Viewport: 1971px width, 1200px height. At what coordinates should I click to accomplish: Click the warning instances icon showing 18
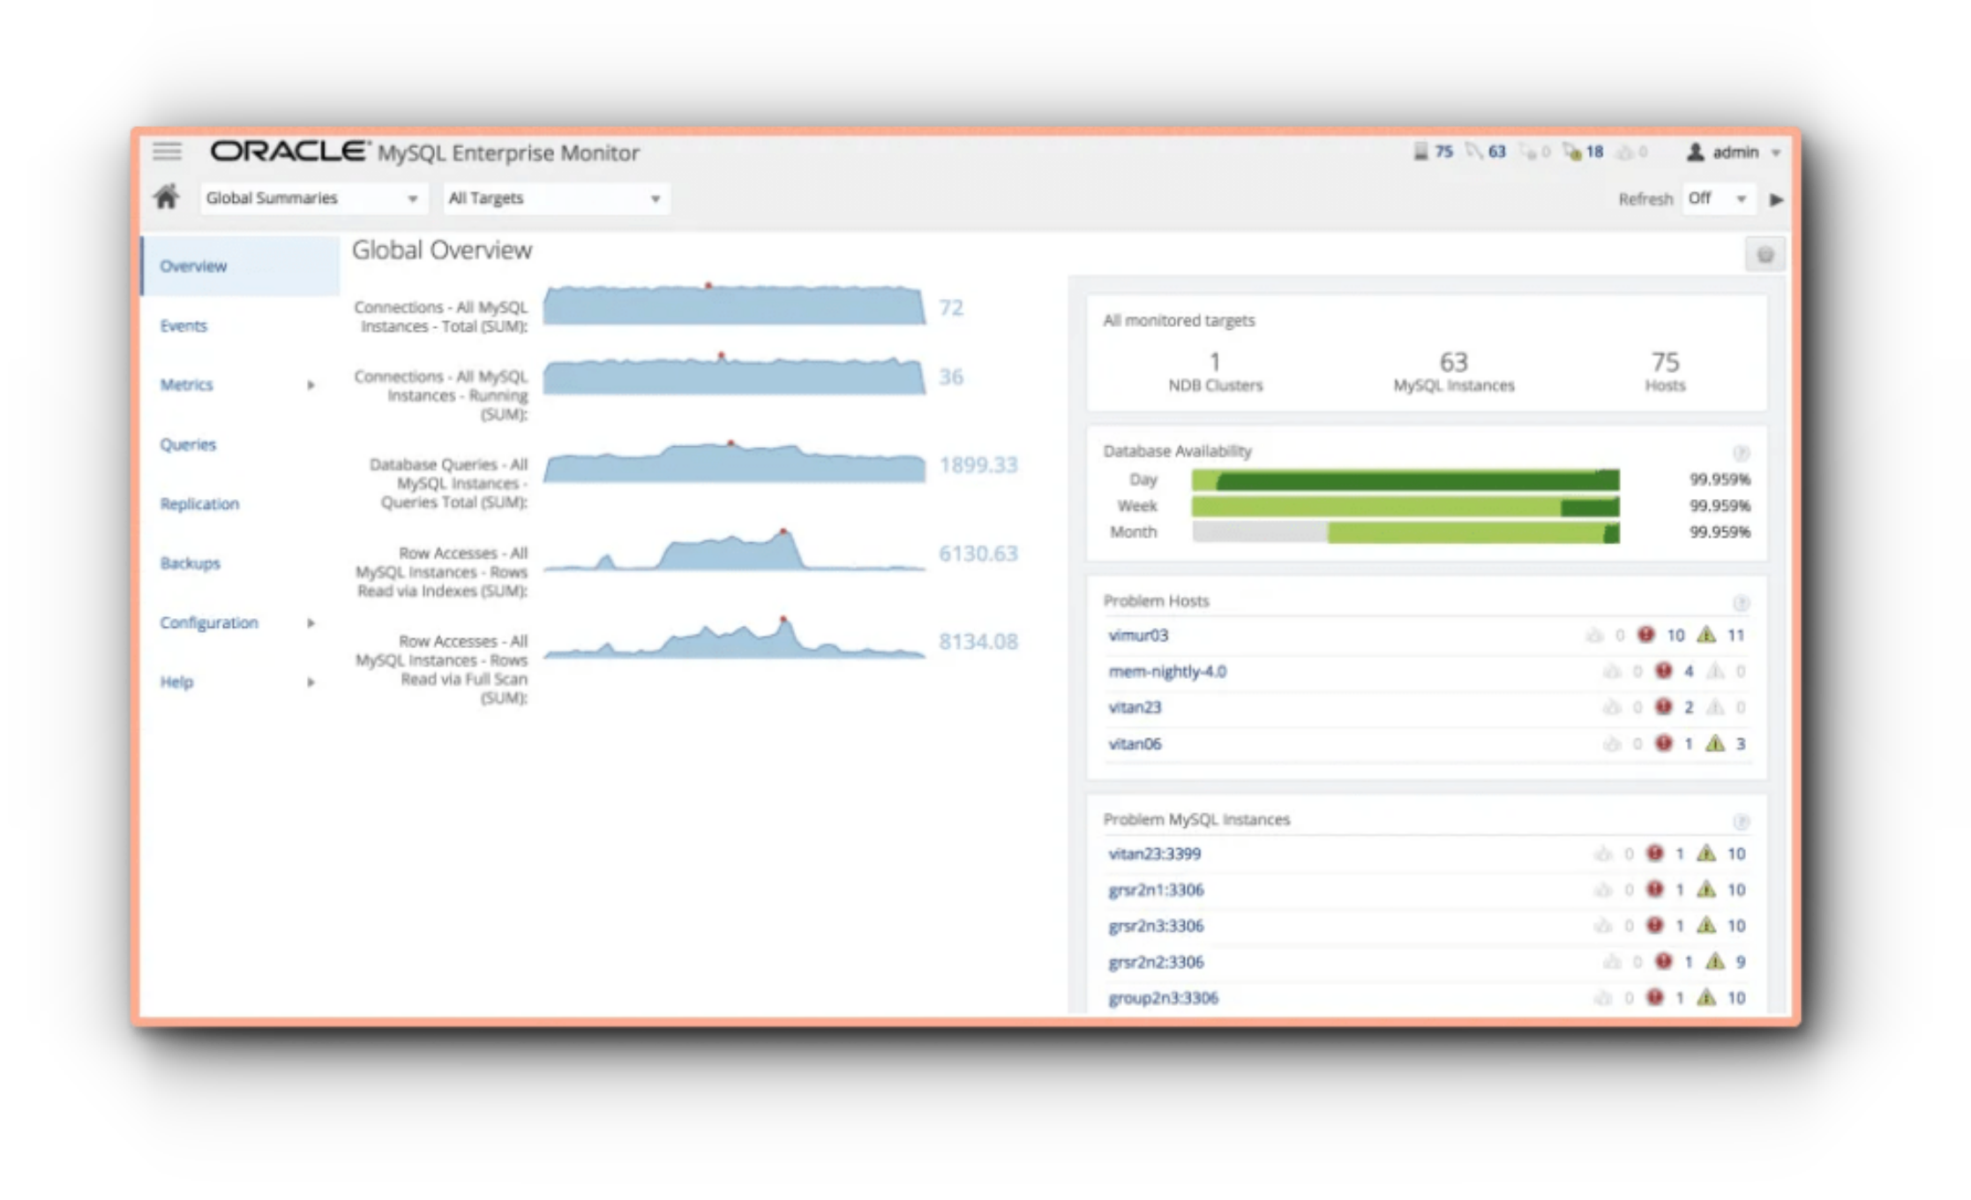click(1572, 152)
